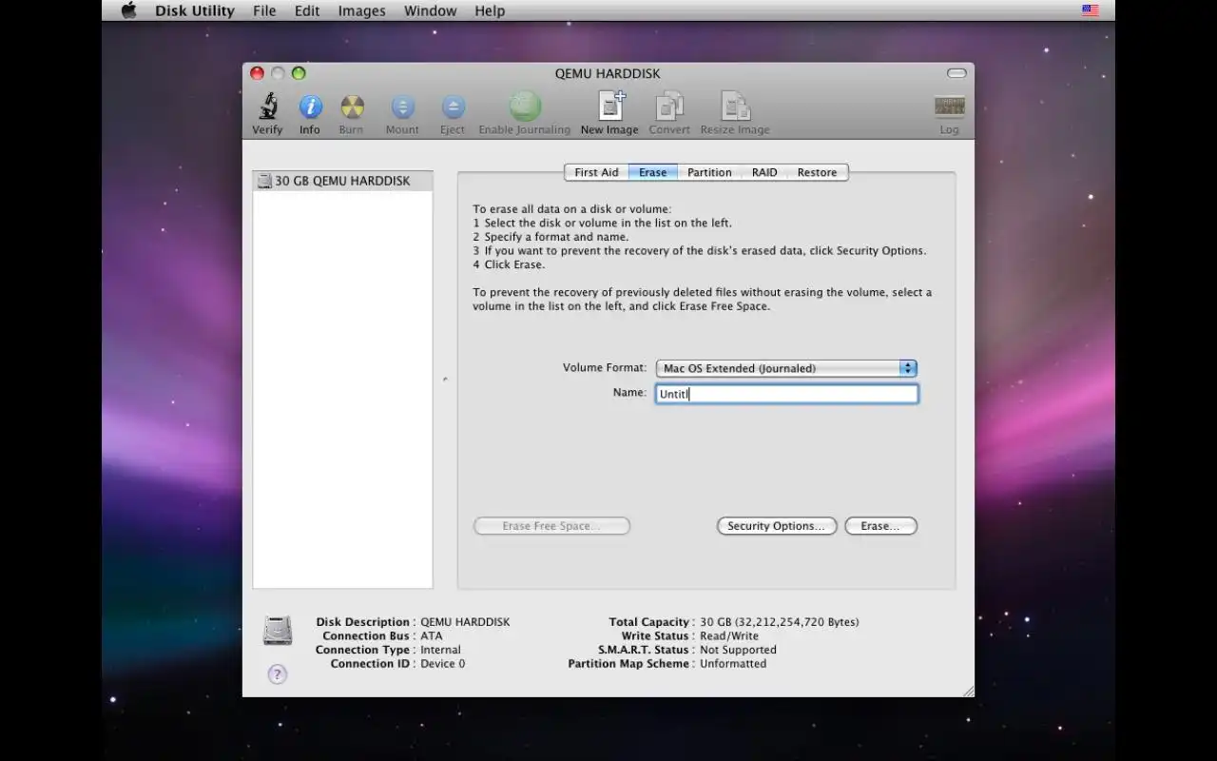
Task: Open the Help menu
Action: click(x=490, y=10)
